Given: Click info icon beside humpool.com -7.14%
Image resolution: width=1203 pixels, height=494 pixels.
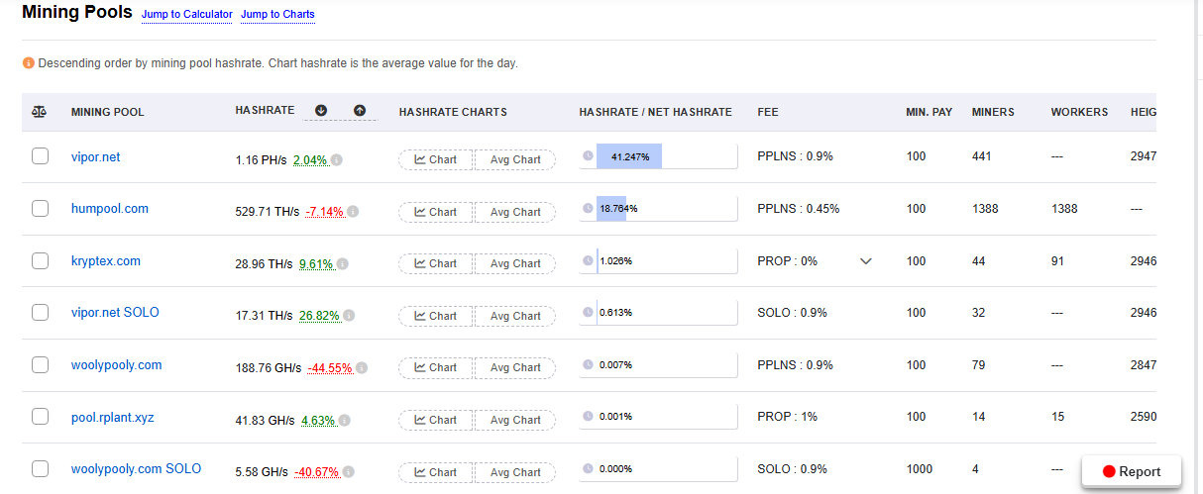Looking at the screenshot, I should tap(353, 212).
